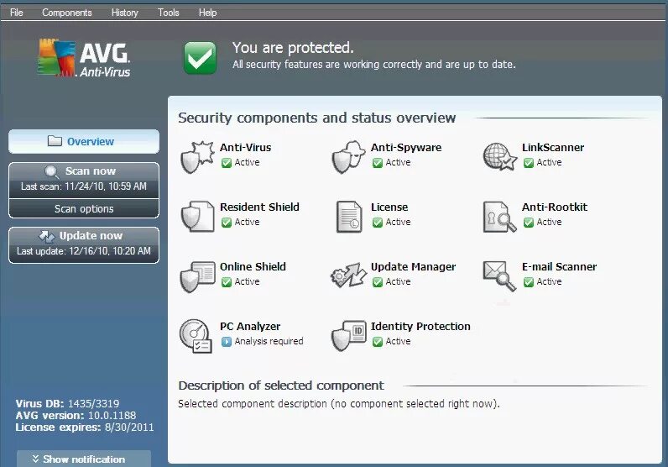Click 'Security components and status overview' heading
This screenshot has width=668, height=467.
(317, 118)
